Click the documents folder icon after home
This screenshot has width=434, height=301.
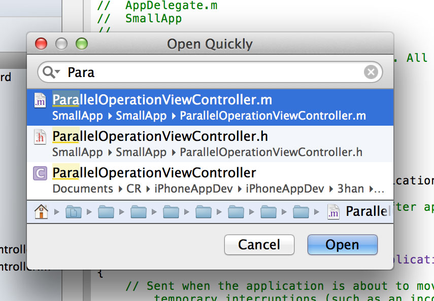pos(73,212)
